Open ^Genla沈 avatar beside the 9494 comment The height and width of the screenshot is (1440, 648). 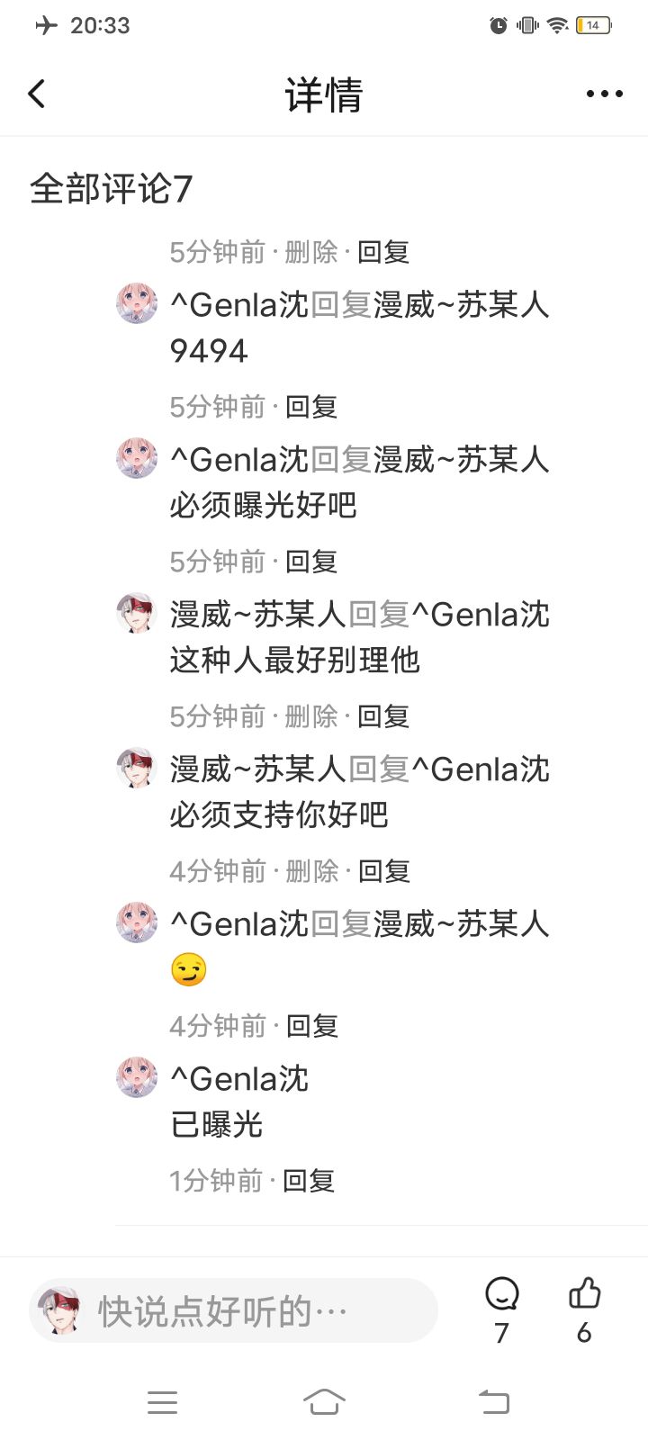137,303
